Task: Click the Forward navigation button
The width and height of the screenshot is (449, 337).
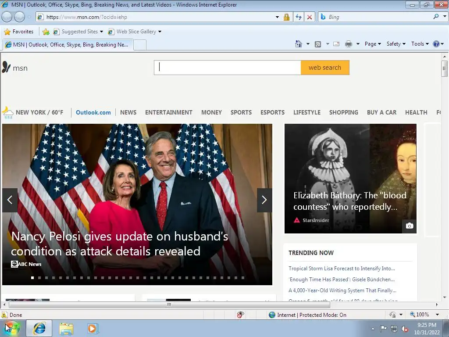Action: [19, 17]
